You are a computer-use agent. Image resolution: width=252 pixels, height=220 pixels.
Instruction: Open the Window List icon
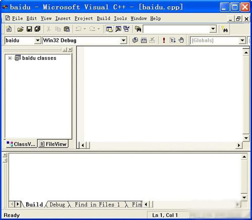point(127,29)
